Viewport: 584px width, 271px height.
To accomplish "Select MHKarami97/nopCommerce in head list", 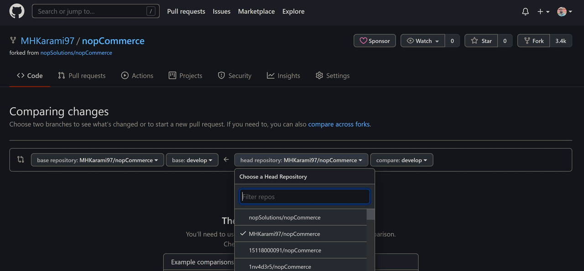I will (x=301, y=234).
